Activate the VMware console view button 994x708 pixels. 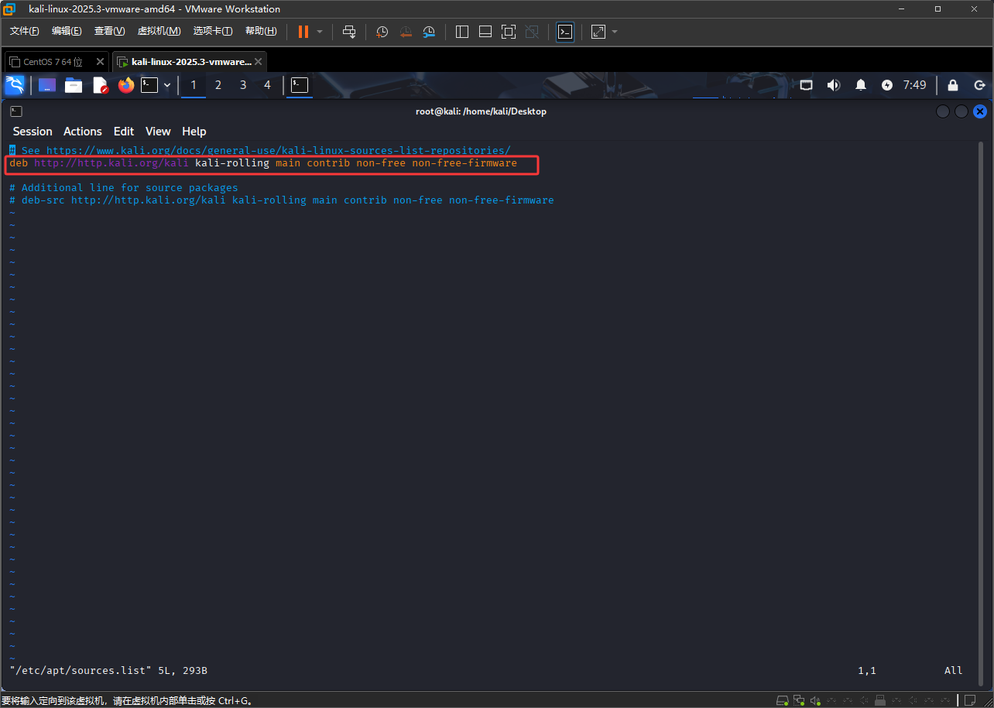[x=565, y=32]
